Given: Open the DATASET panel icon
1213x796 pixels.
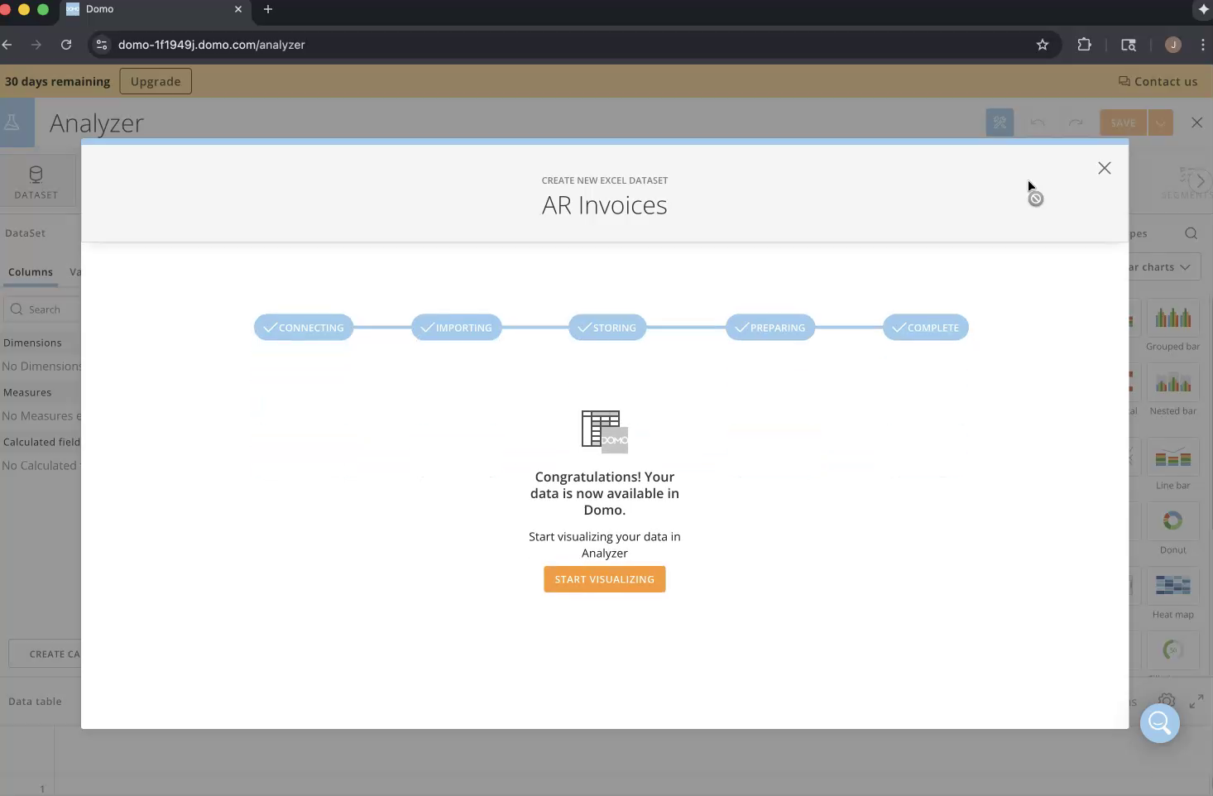Looking at the screenshot, I should coord(36,182).
